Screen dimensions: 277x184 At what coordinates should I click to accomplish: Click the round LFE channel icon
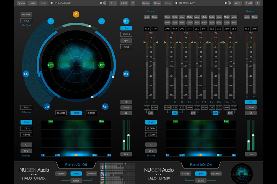[x=126, y=21]
